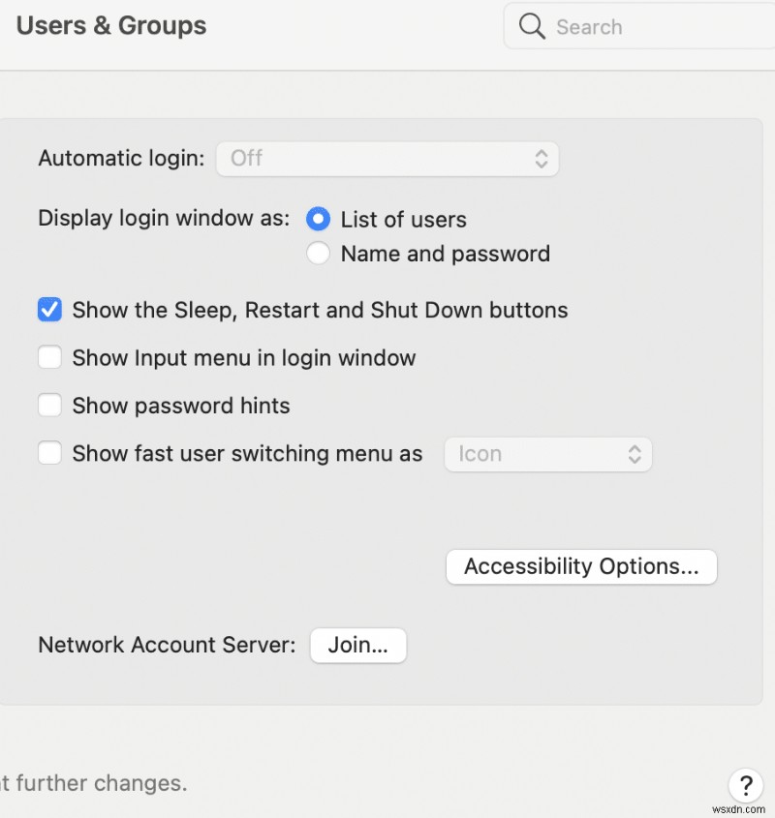Click 'Join...' next to Network Account Server

tap(357, 645)
